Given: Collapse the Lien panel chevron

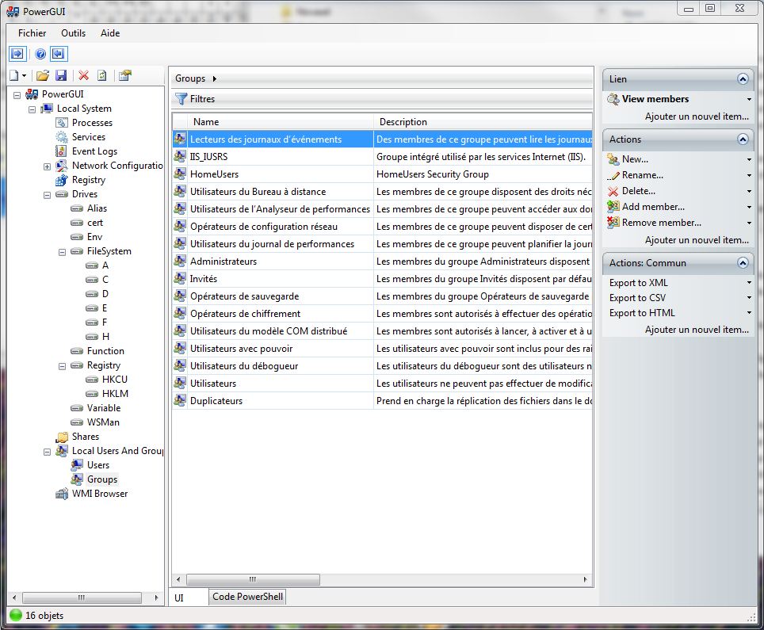Looking at the screenshot, I should [x=743, y=79].
